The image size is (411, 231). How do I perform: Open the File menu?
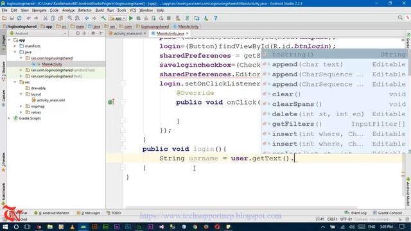(4, 10)
